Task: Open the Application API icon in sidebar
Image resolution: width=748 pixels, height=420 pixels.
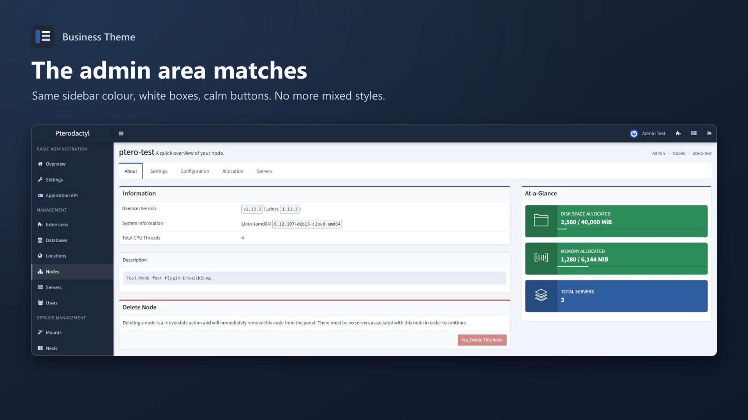Action: coord(40,196)
